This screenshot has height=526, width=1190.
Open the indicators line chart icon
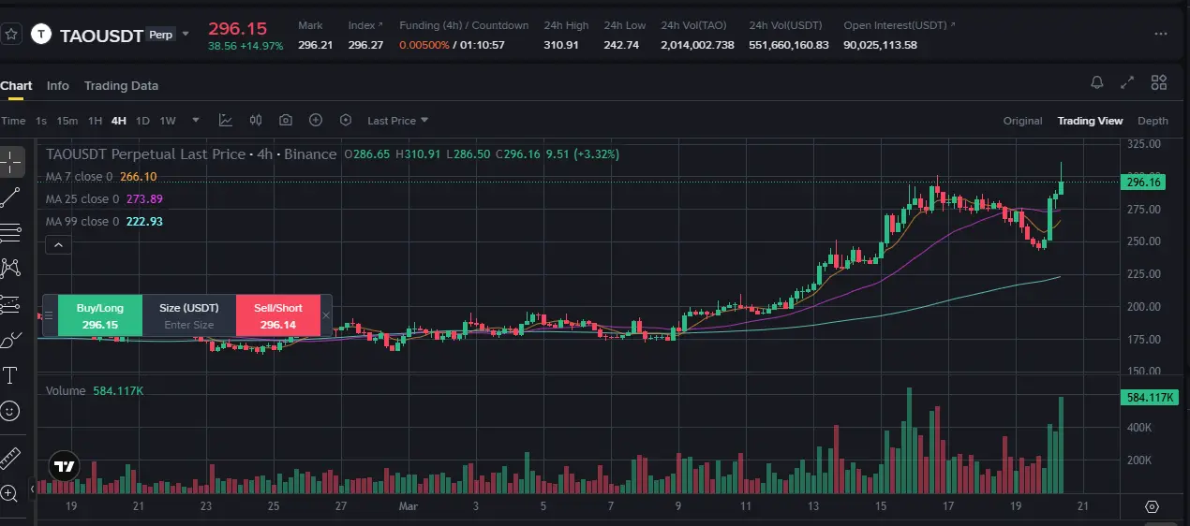click(226, 120)
